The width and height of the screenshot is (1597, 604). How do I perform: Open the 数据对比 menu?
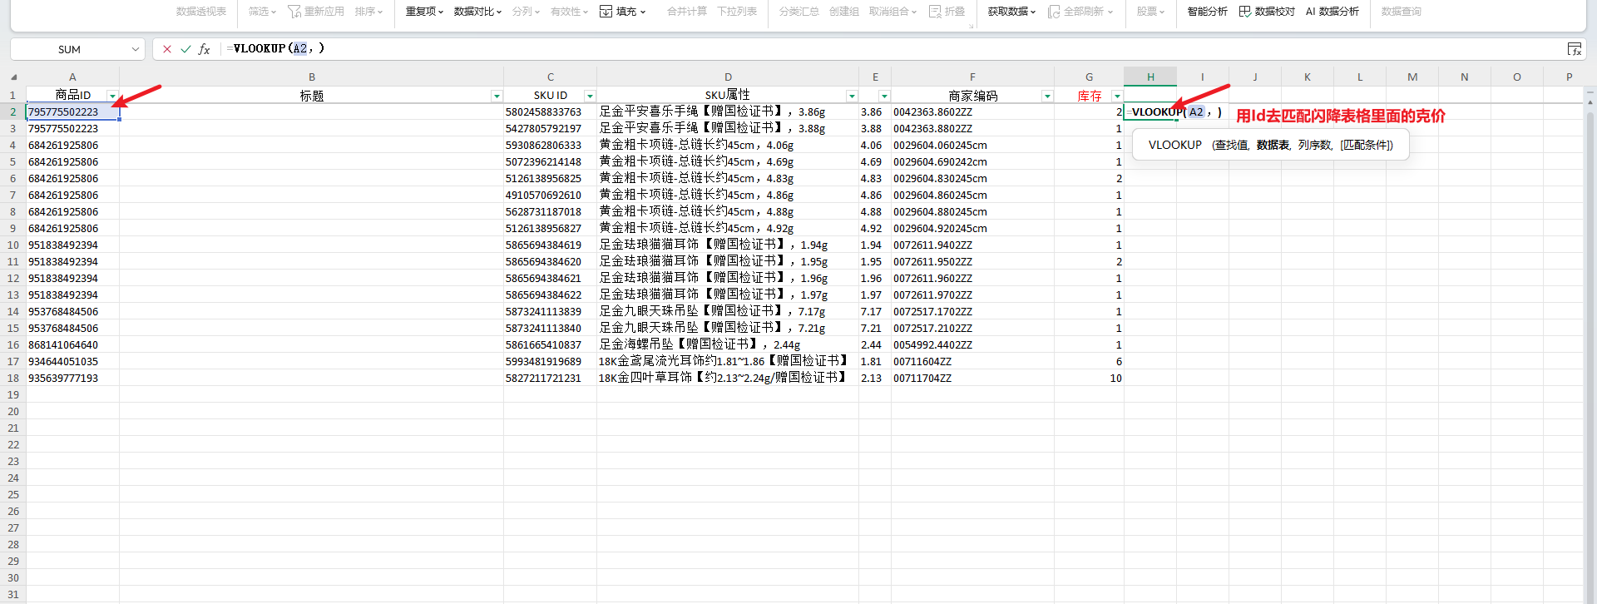(x=477, y=12)
